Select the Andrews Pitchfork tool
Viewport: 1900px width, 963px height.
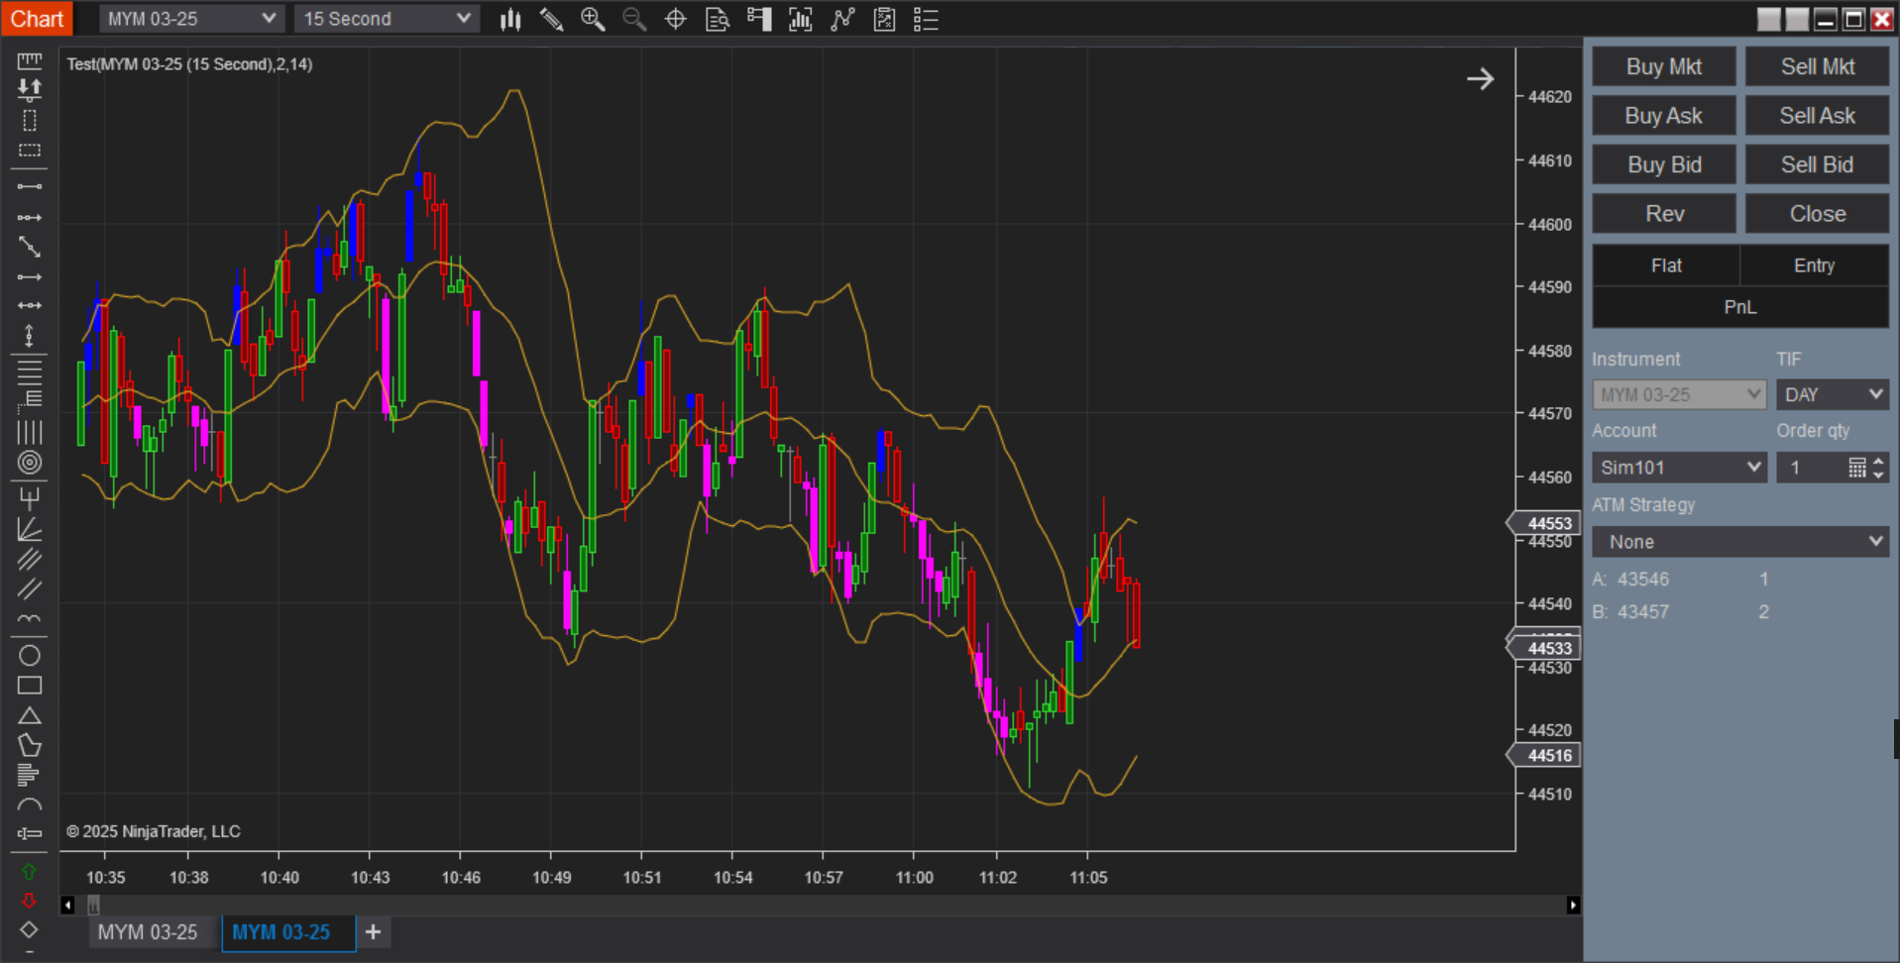pyautogui.click(x=30, y=497)
